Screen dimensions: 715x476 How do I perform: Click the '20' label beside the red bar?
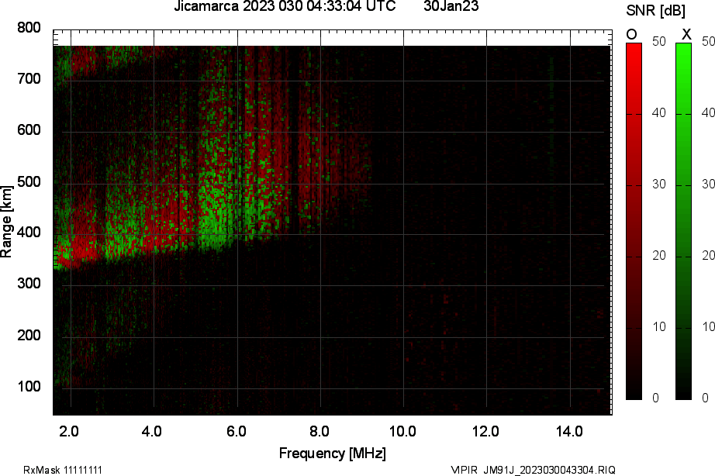[x=659, y=255]
